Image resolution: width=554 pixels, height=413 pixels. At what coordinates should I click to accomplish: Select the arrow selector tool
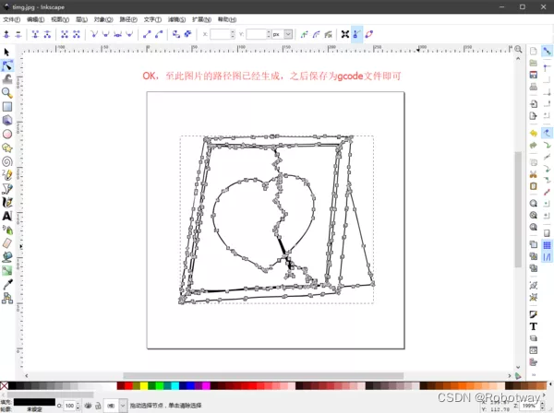click(x=6, y=53)
